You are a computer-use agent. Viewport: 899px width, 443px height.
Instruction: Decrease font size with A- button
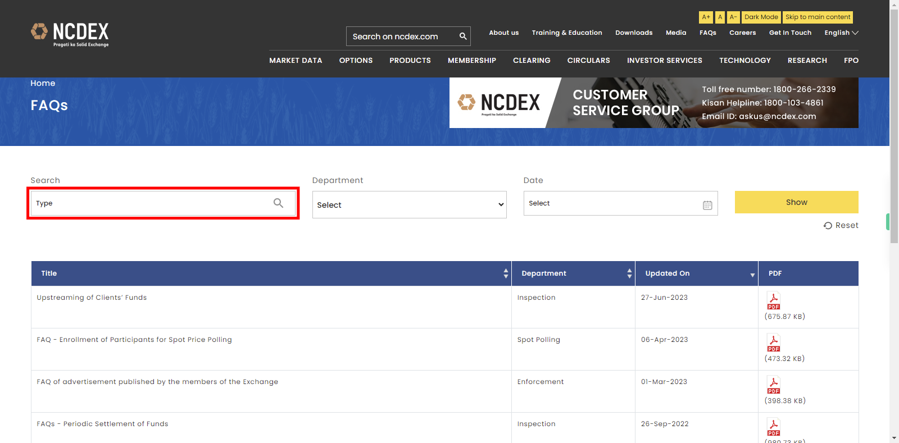[733, 17]
